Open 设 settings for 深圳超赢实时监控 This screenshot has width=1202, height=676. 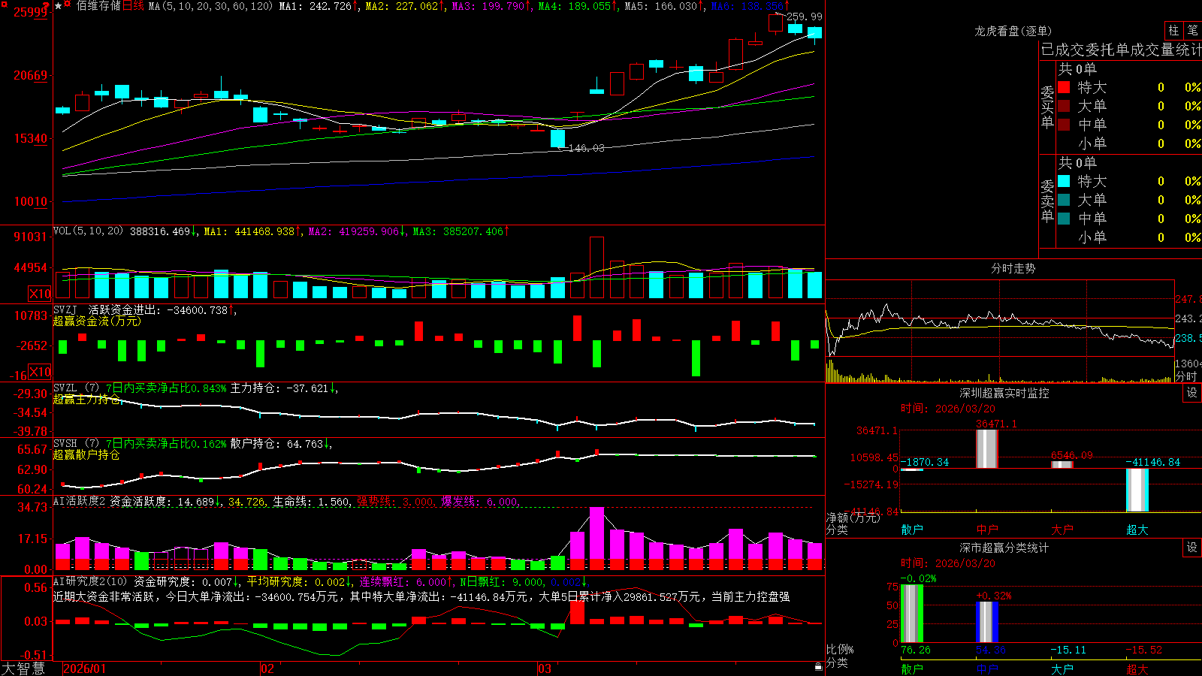pos(1191,393)
